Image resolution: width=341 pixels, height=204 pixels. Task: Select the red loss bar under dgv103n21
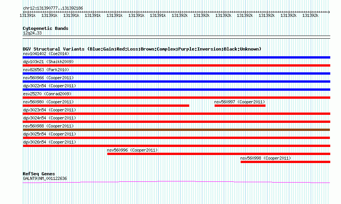(176, 65)
